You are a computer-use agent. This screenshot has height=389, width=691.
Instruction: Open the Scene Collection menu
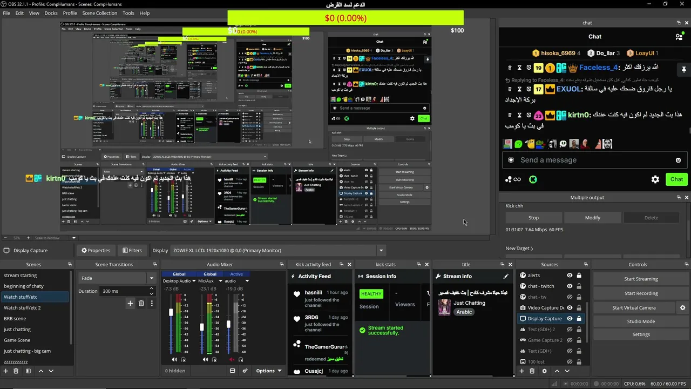coord(99,13)
